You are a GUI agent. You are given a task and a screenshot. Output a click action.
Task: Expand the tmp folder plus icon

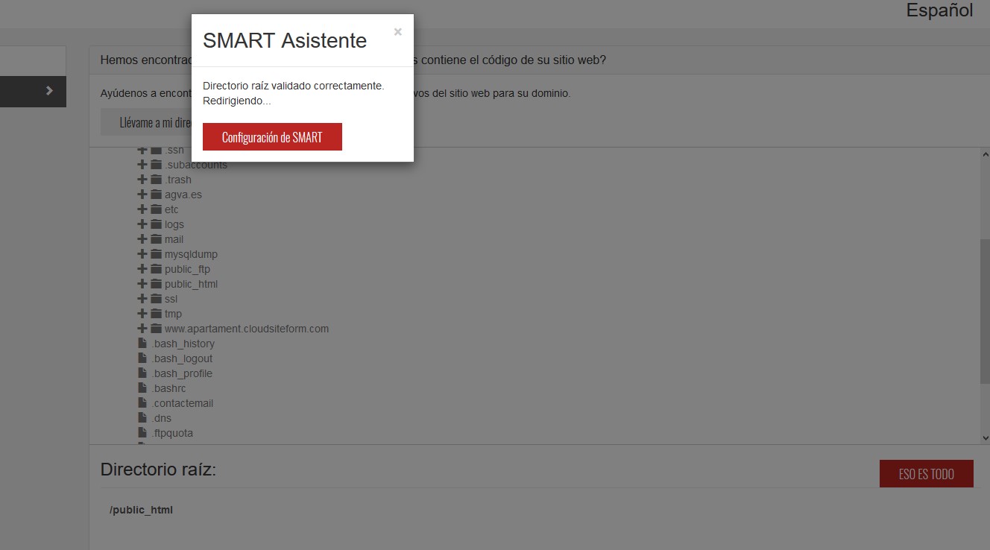click(x=142, y=314)
